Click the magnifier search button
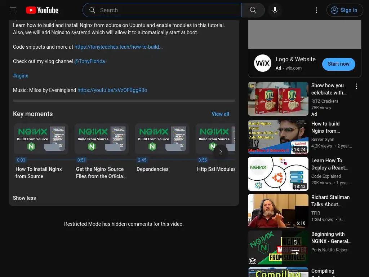This screenshot has width=369, height=277. [x=253, y=10]
